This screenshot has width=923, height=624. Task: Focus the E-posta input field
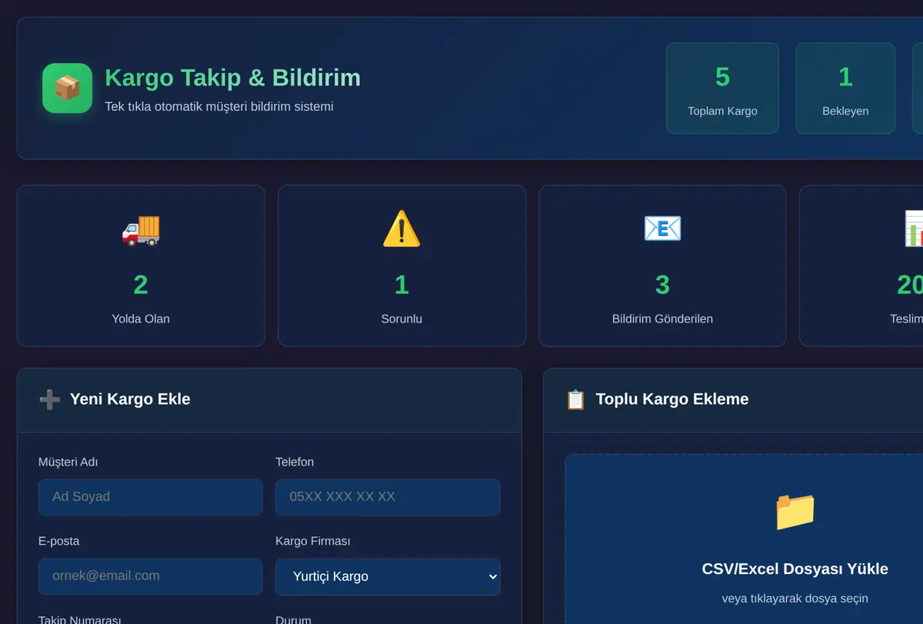(x=150, y=576)
